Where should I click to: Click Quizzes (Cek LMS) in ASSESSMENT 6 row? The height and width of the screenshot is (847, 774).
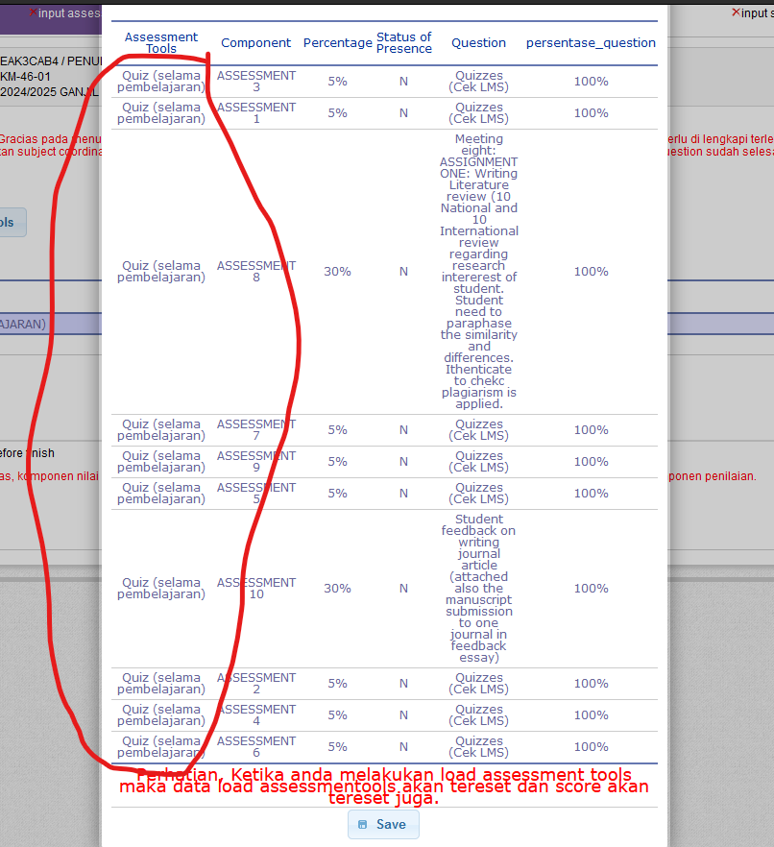click(478, 747)
